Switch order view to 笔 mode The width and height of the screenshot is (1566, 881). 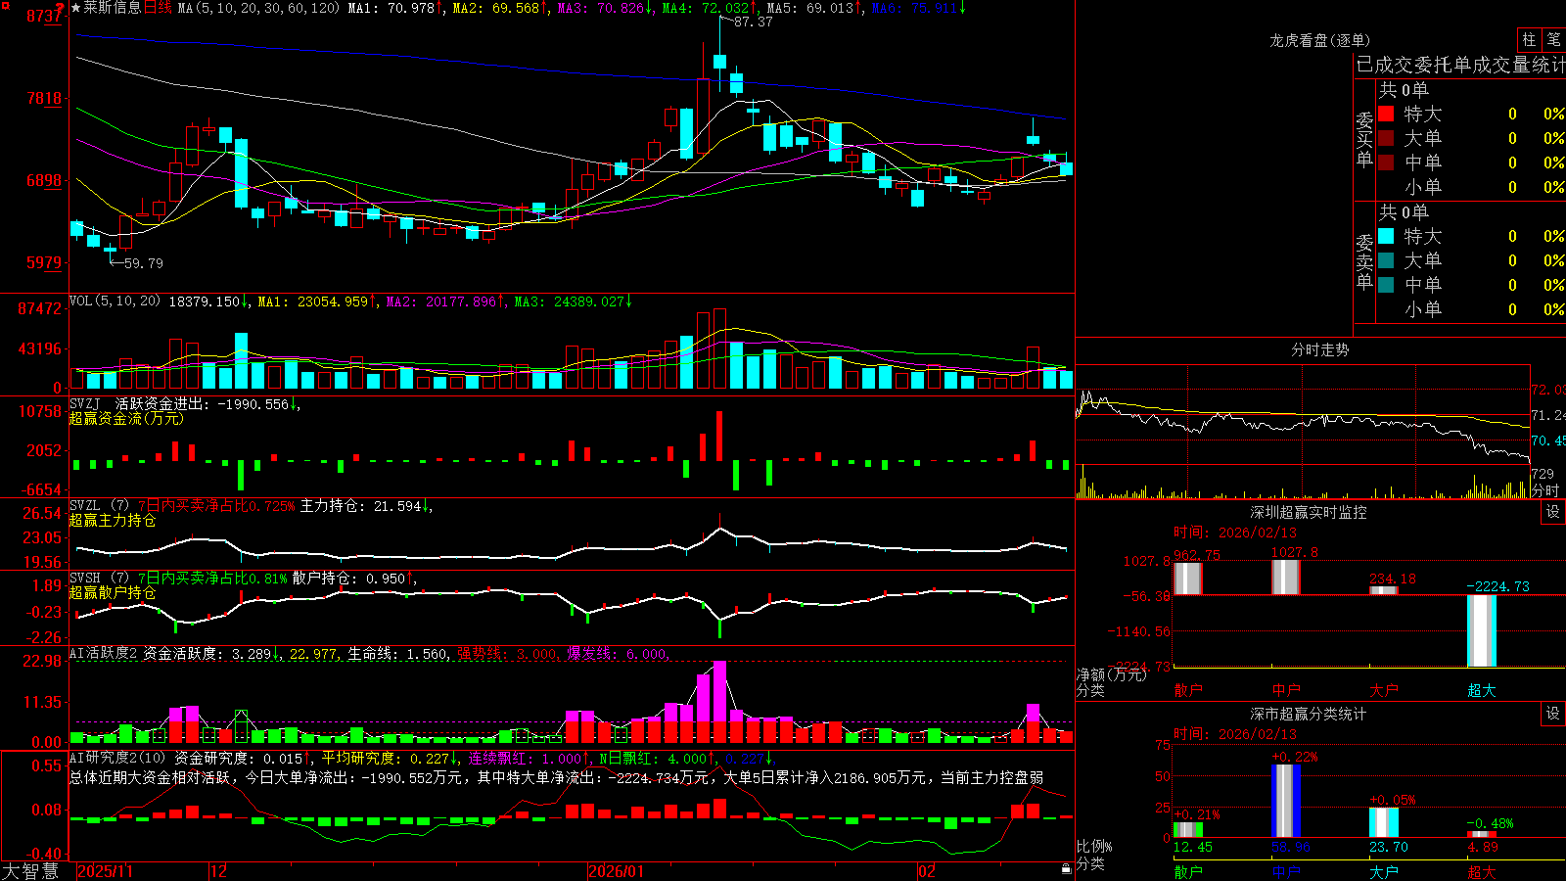coord(1554,39)
